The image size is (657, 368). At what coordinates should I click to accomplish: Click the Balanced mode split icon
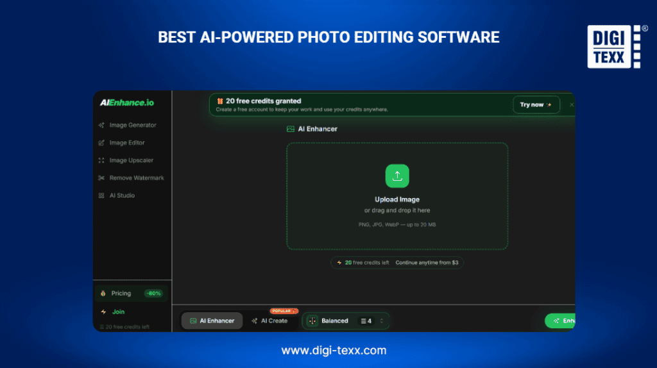coord(312,321)
